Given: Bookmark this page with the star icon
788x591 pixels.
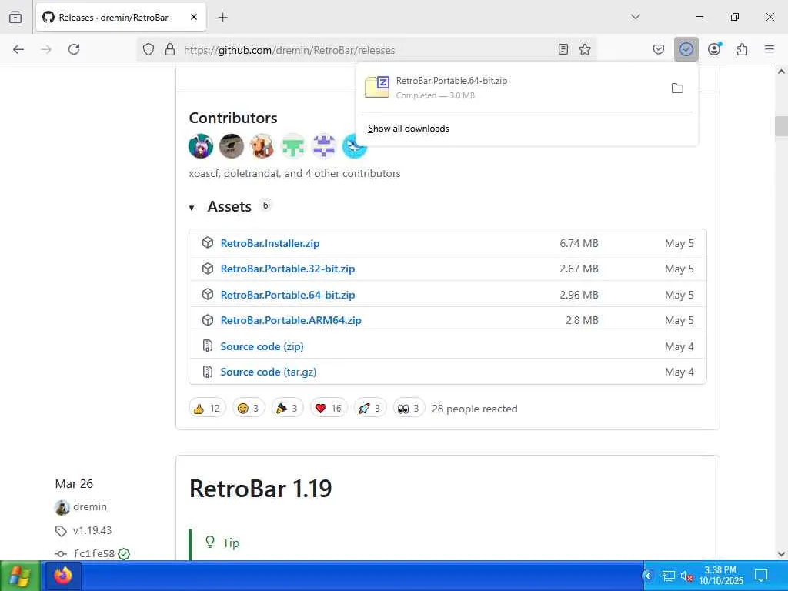Looking at the screenshot, I should [x=585, y=49].
